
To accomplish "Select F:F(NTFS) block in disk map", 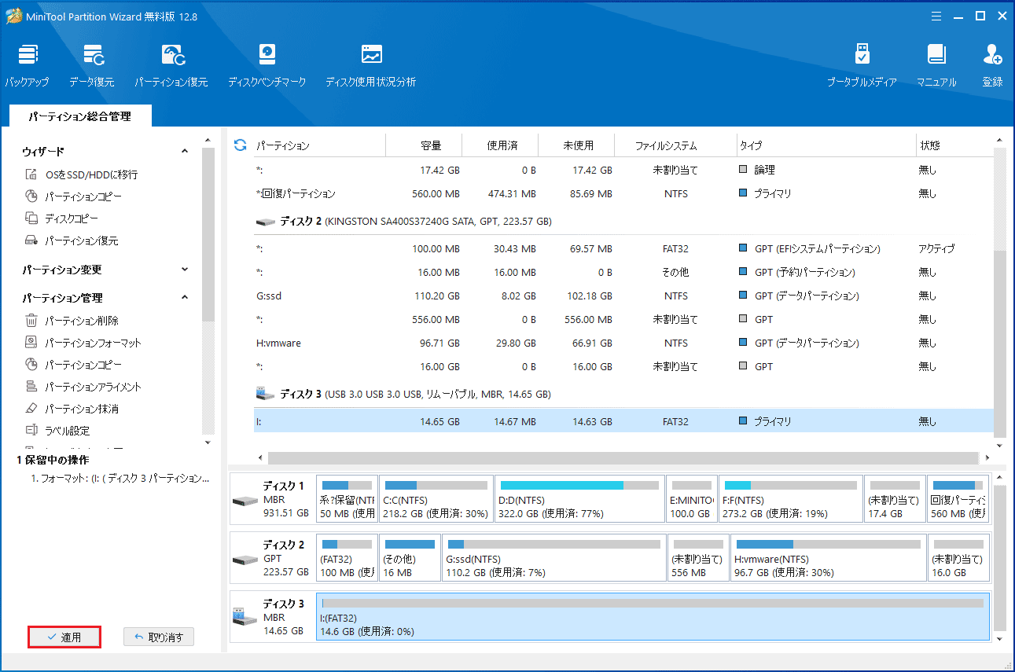I will pyautogui.click(x=791, y=499).
